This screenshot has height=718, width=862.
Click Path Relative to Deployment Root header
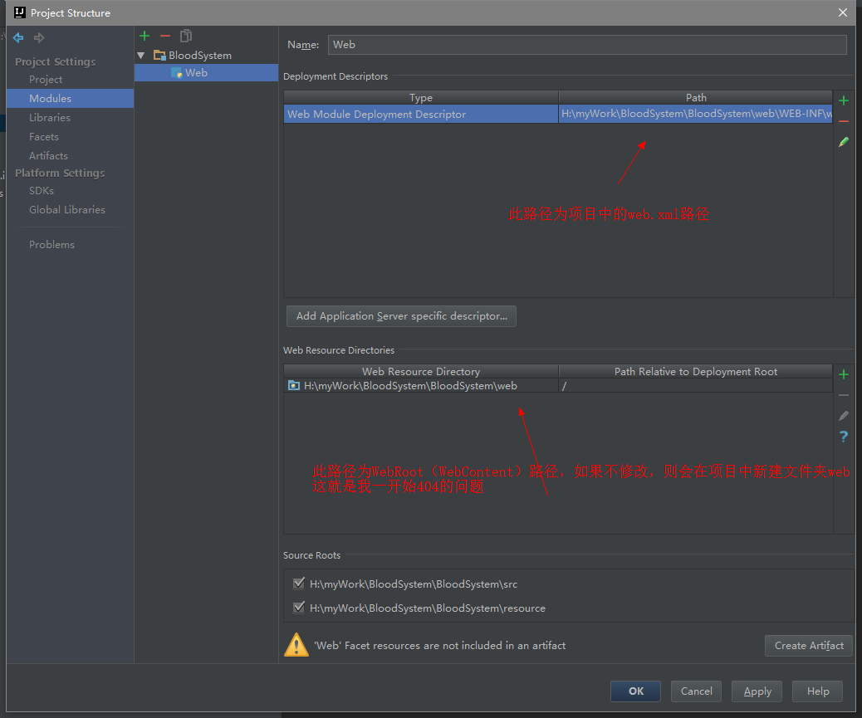[x=695, y=371]
